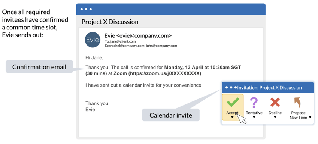The width and height of the screenshot is (318, 144).
Task: Click the red Decline X icon
Action: [275, 102]
